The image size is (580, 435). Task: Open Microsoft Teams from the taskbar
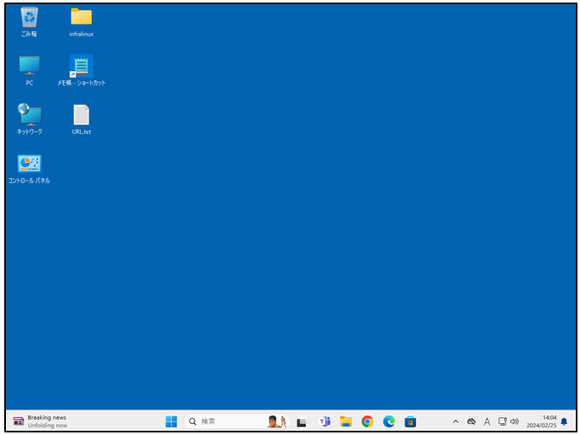coord(324,421)
